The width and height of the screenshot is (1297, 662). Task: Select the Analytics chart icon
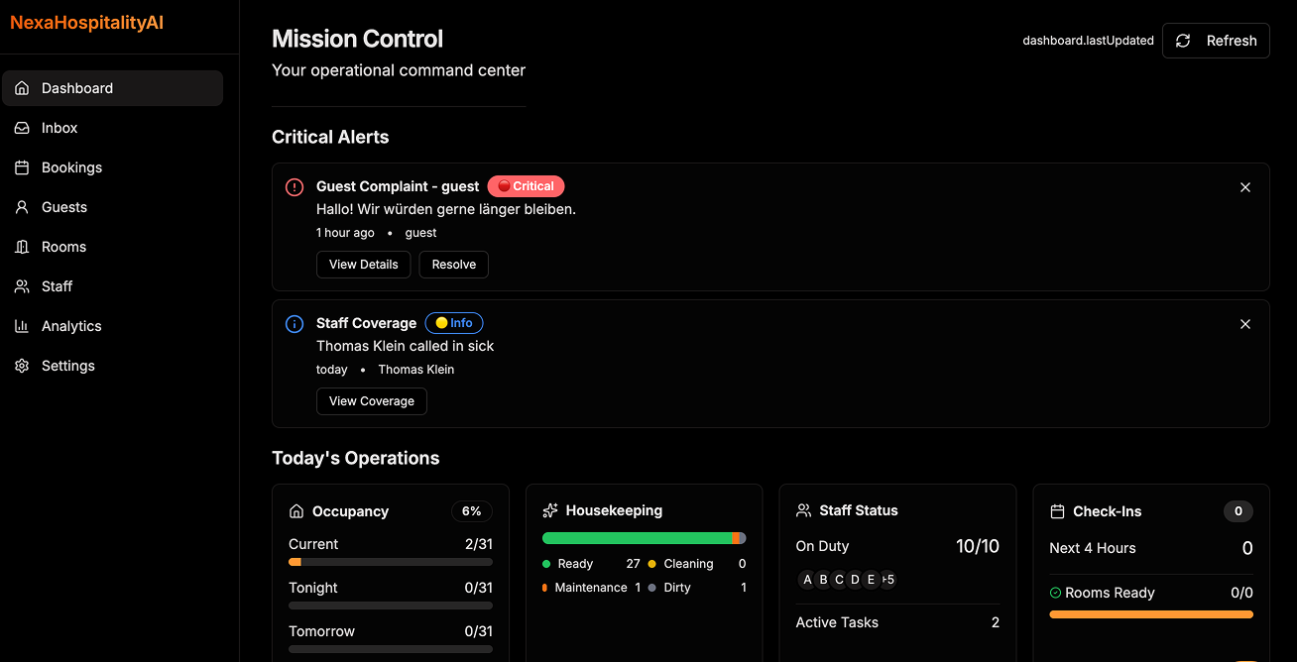coord(21,326)
